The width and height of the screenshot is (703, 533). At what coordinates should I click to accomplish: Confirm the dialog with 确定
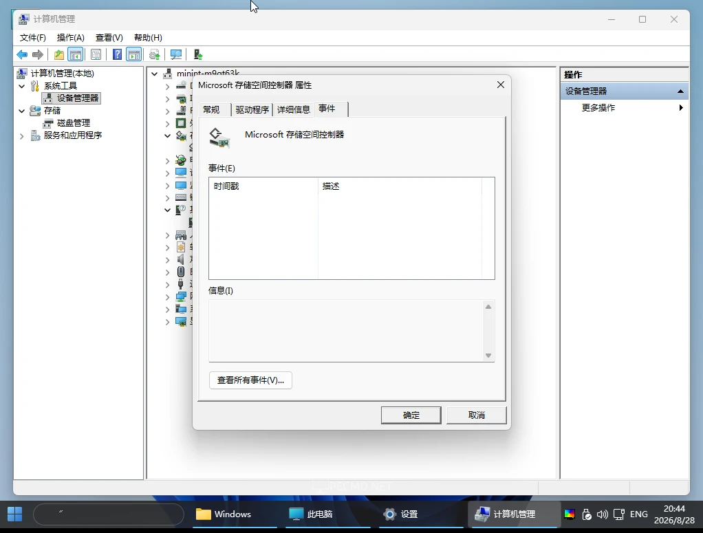coord(411,415)
